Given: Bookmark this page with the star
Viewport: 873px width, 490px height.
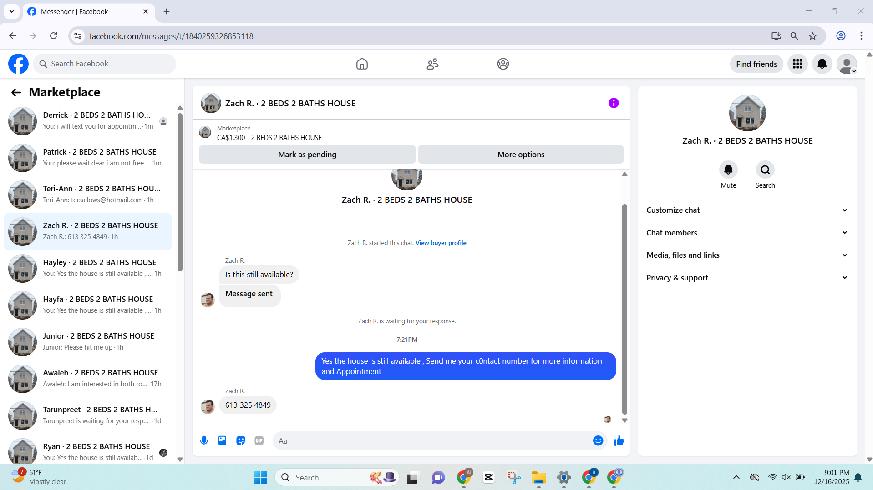Looking at the screenshot, I should click(812, 36).
